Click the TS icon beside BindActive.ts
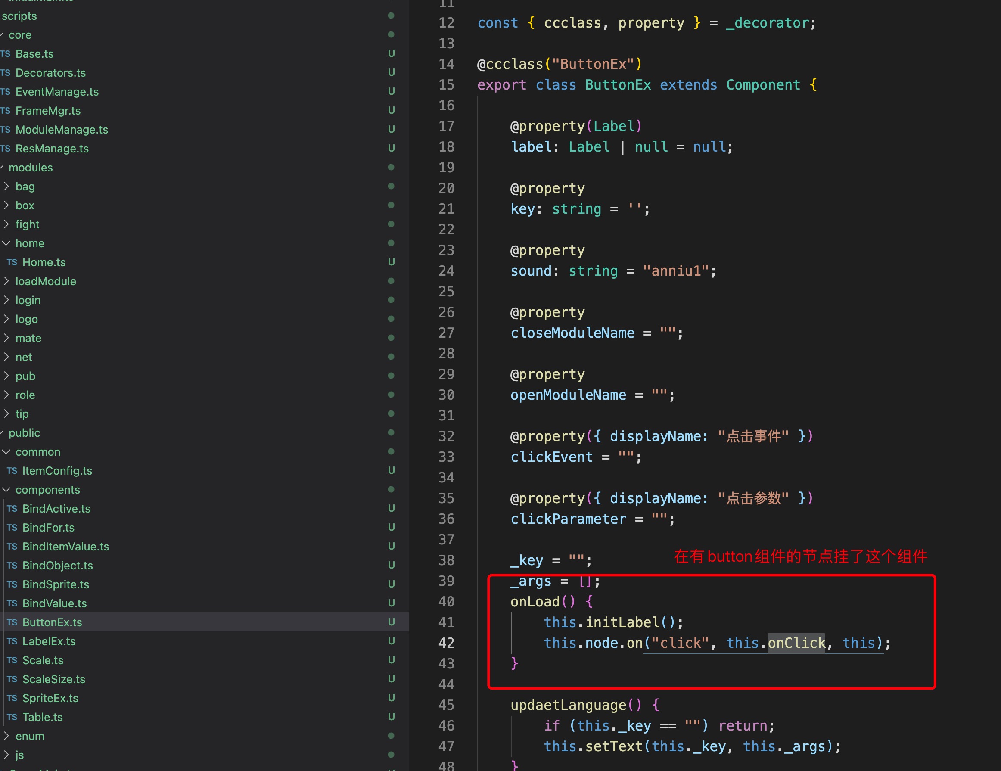This screenshot has height=771, width=1001. (12, 508)
